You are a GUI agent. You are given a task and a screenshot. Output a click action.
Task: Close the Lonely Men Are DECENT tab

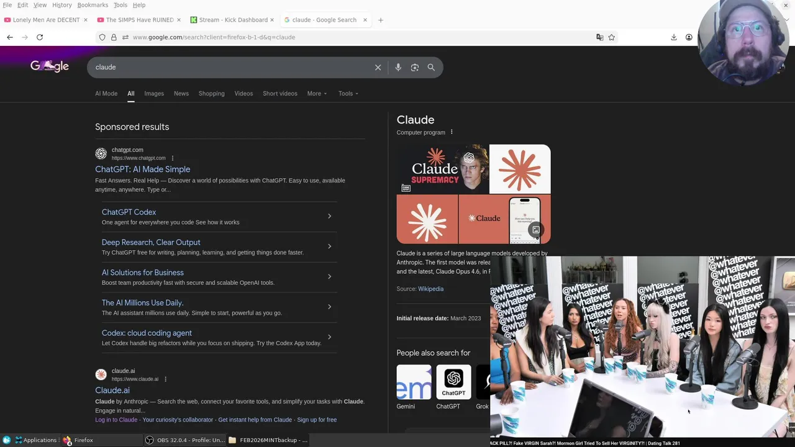(85, 20)
